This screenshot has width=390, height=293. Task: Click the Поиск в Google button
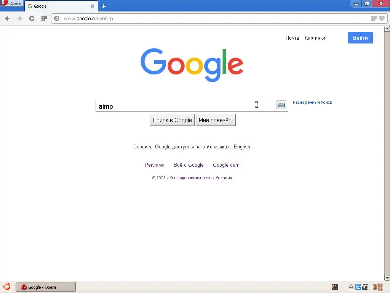click(172, 120)
